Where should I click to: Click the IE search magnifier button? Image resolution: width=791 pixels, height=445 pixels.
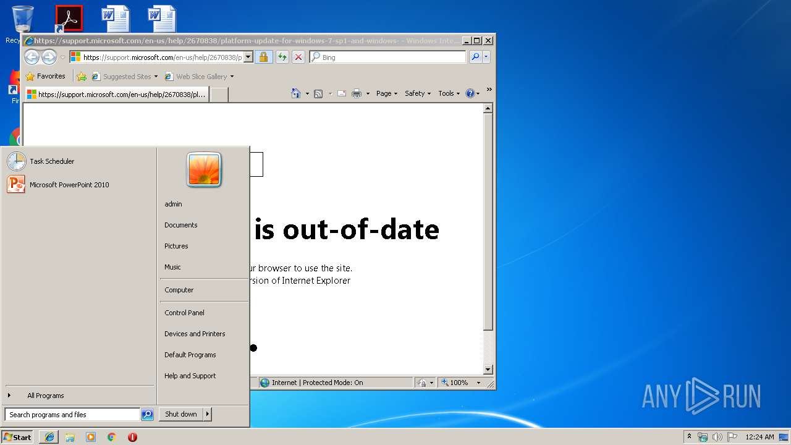pos(475,57)
